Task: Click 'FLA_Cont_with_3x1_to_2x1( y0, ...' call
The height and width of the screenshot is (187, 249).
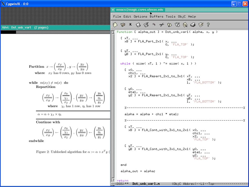Action: 174,149
